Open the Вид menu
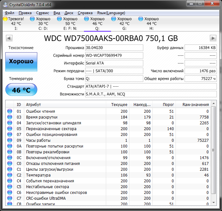 tap(57, 13)
